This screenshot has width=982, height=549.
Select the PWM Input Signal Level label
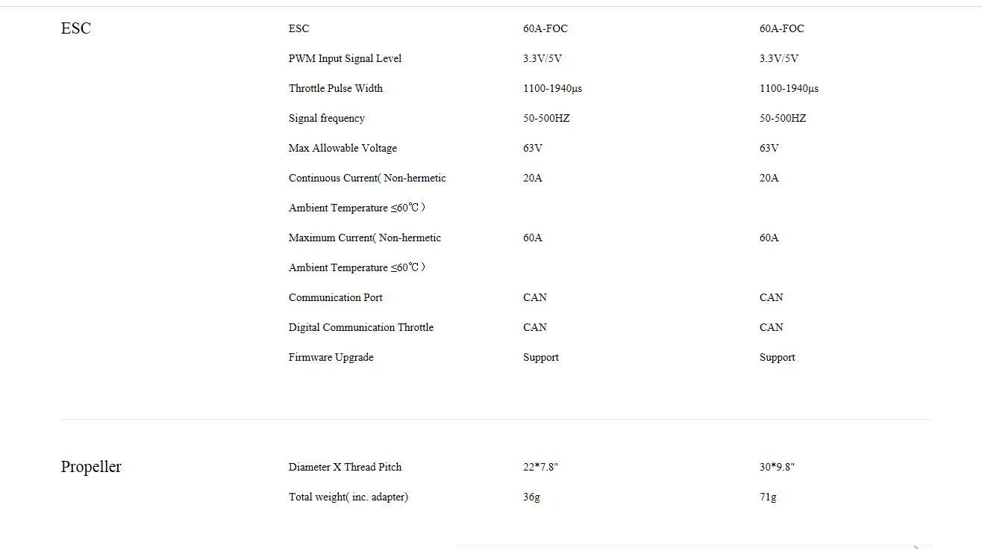coord(345,58)
